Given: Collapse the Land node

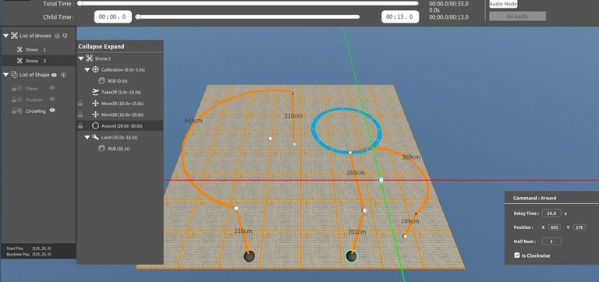Looking at the screenshot, I should click(x=87, y=137).
